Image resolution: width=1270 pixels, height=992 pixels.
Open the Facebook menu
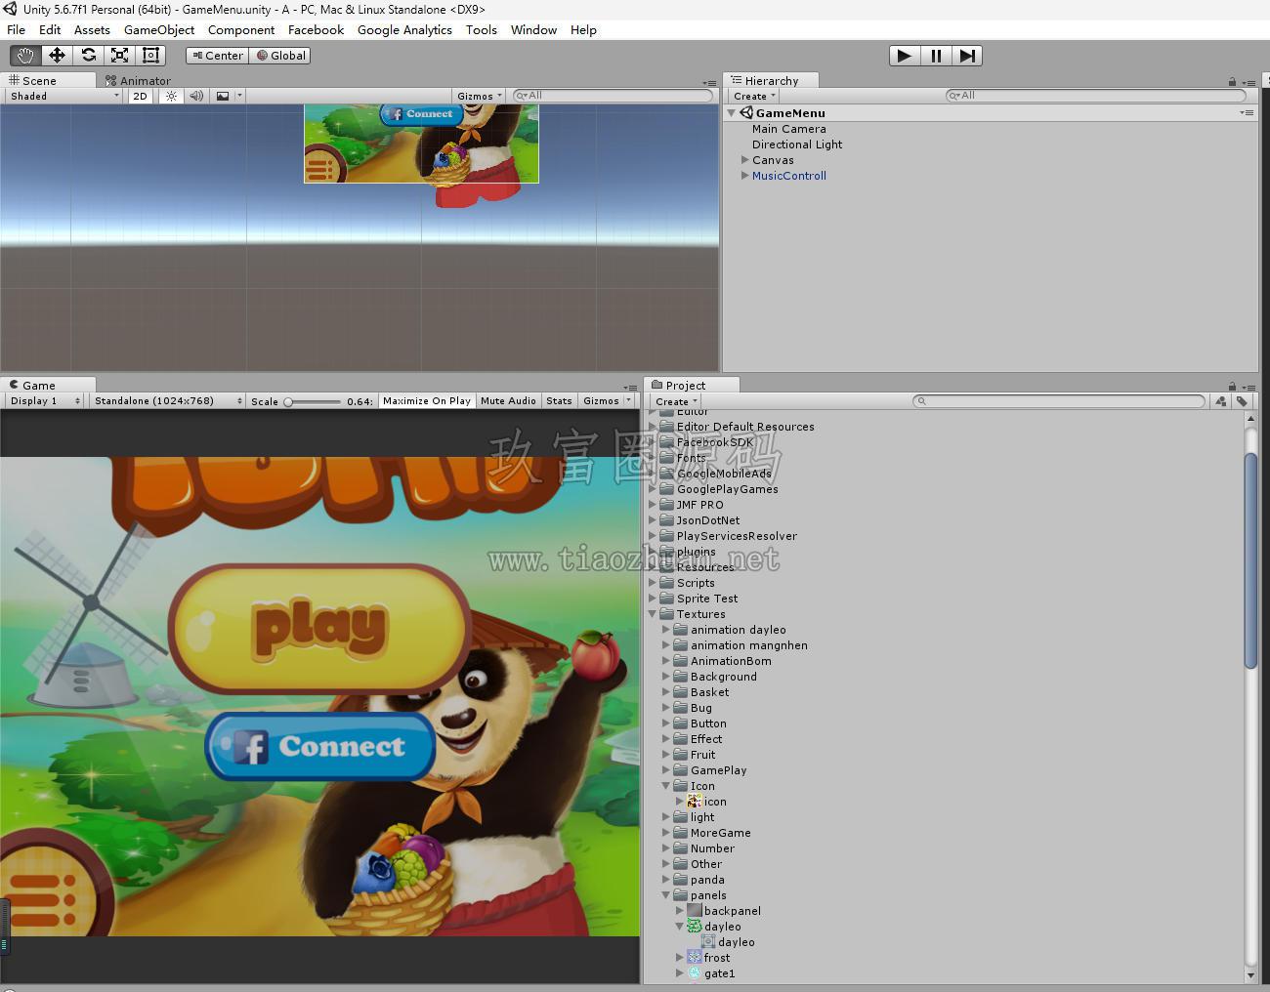pos(316,29)
